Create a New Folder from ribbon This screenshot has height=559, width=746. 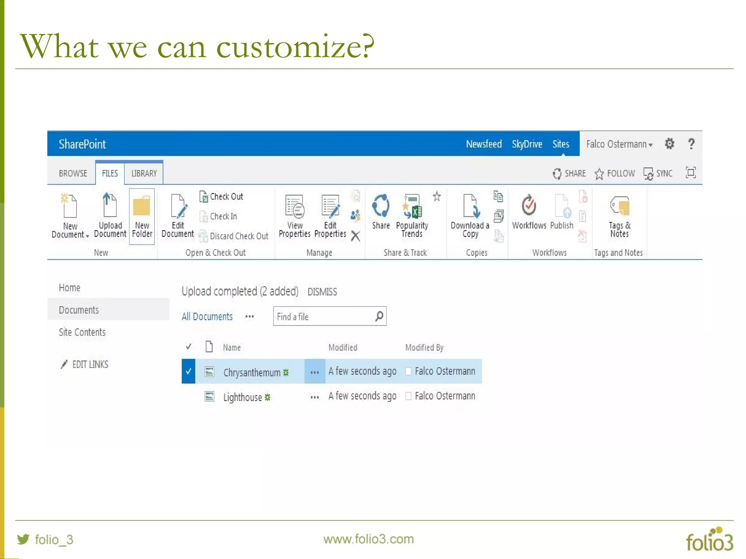pos(142,216)
